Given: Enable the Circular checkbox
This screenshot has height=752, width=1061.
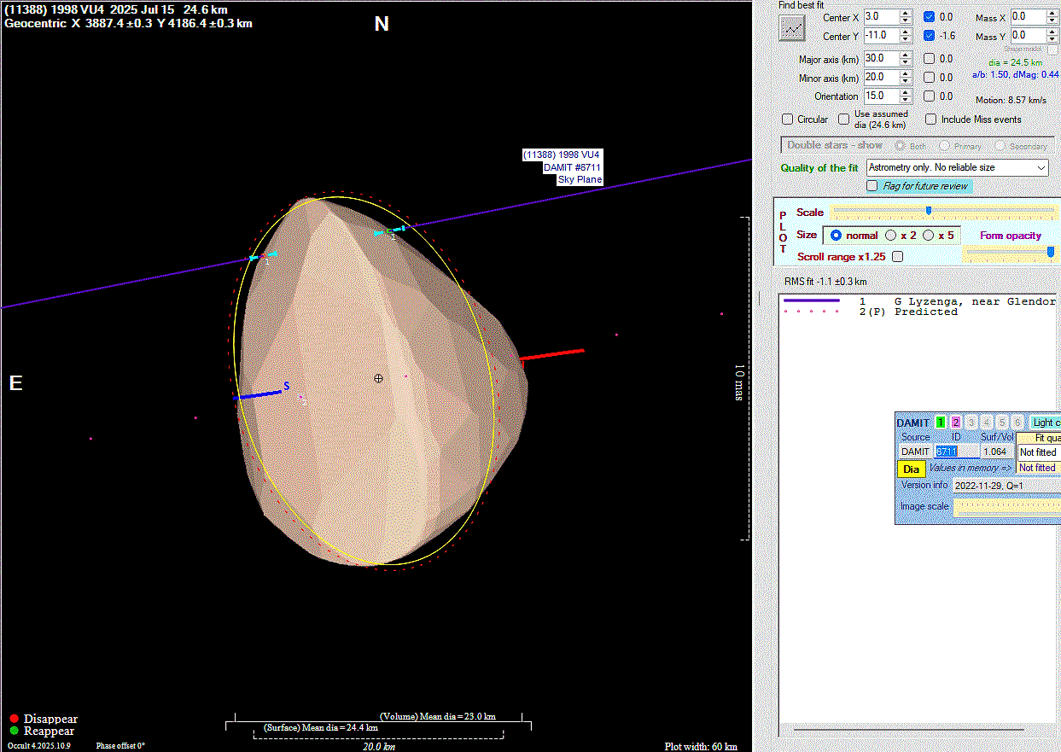Looking at the screenshot, I should (788, 120).
